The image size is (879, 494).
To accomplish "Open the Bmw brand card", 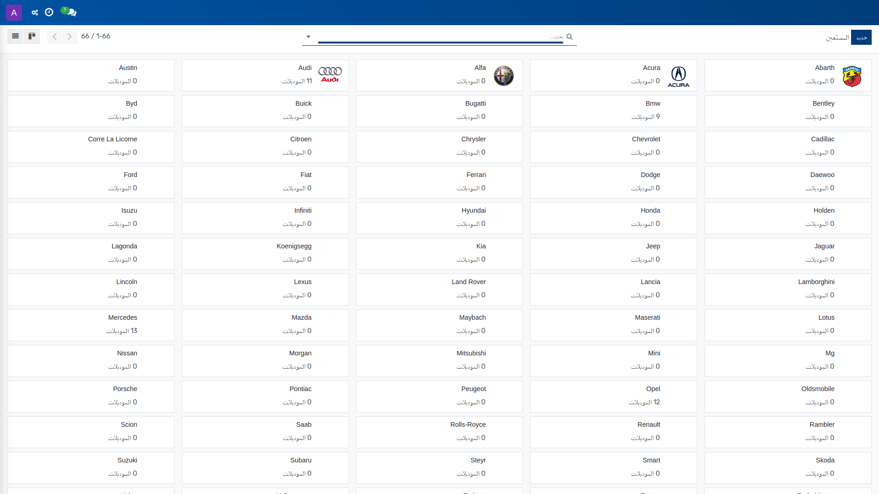I will (613, 111).
